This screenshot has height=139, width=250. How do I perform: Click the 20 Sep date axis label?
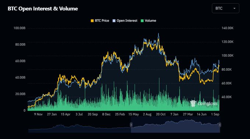(x=93, y=114)
